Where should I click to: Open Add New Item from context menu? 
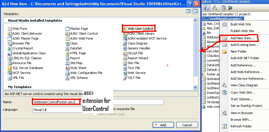click(242, 38)
